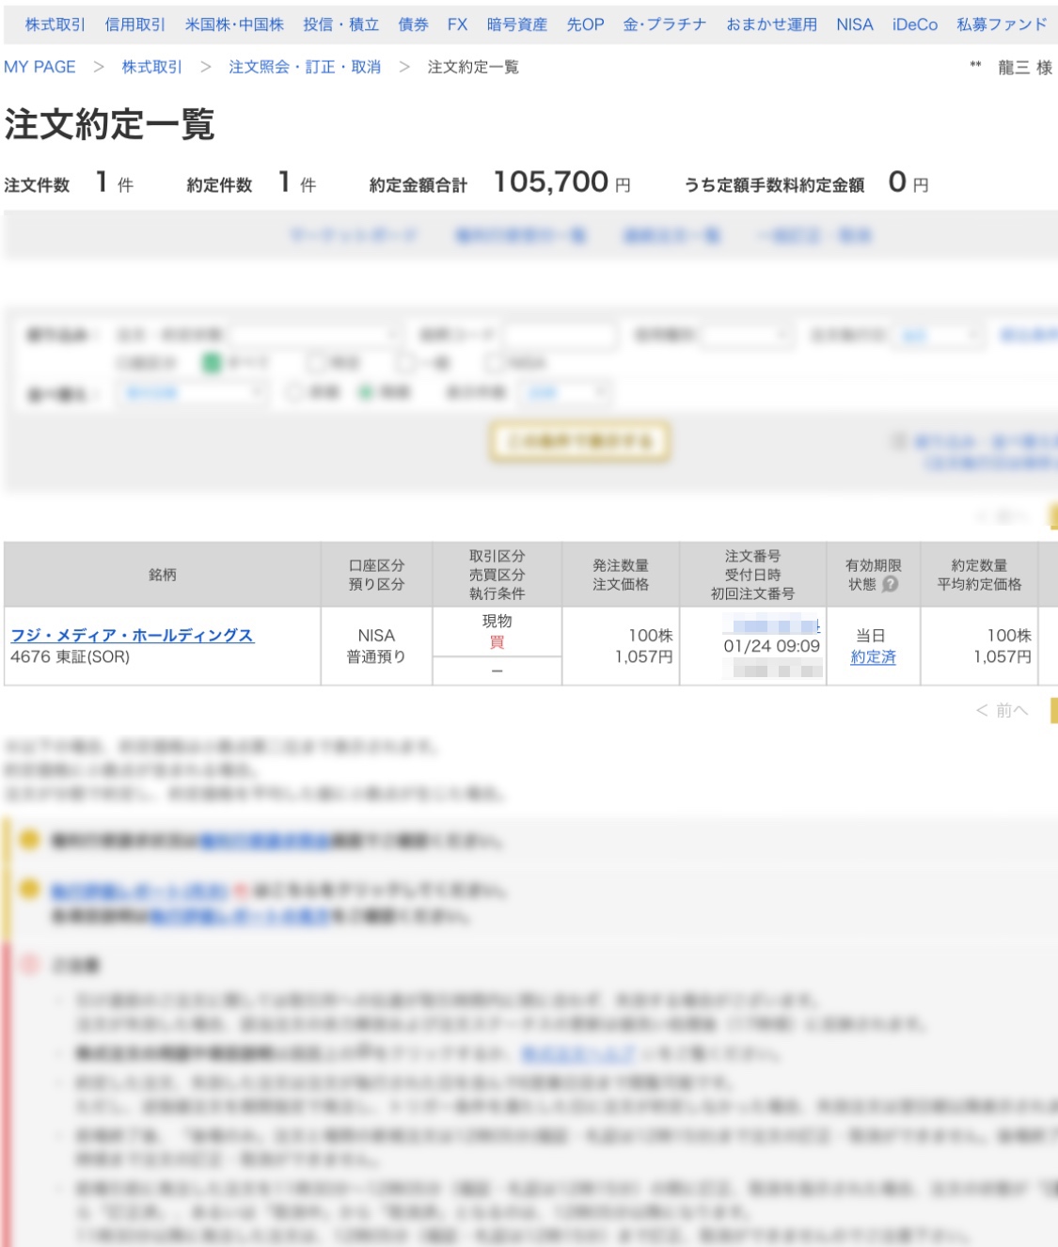Open the NISA top navigation item
Screen dimensions: 1058x1247
tap(854, 24)
